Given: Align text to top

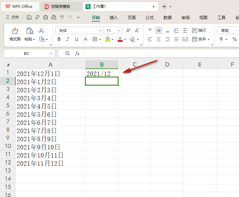Looking at the screenshot, I should (150, 30).
